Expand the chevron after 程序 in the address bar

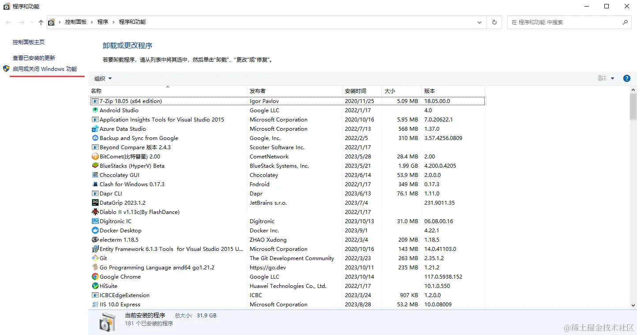click(x=113, y=22)
